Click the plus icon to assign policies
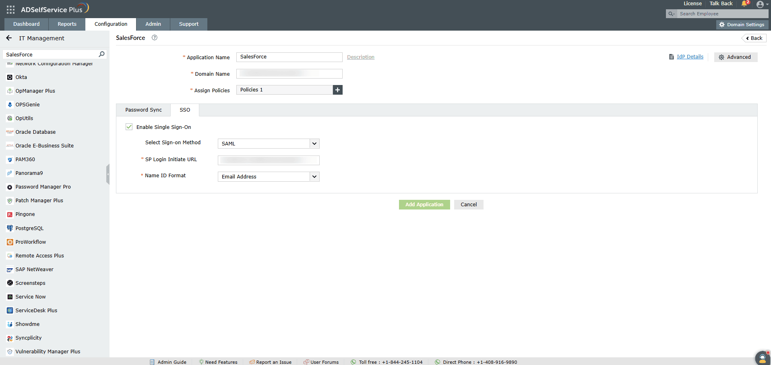The height and width of the screenshot is (365, 771). [x=338, y=90]
